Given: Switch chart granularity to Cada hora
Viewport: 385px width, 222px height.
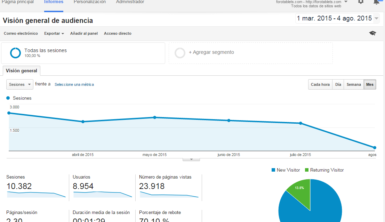Looking at the screenshot, I should [320, 84].
